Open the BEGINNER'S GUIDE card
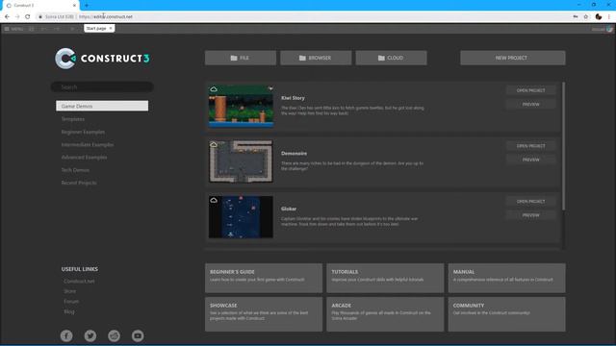Screen dimensions: 616x346 pyautogui.click(x=264, y=278)
